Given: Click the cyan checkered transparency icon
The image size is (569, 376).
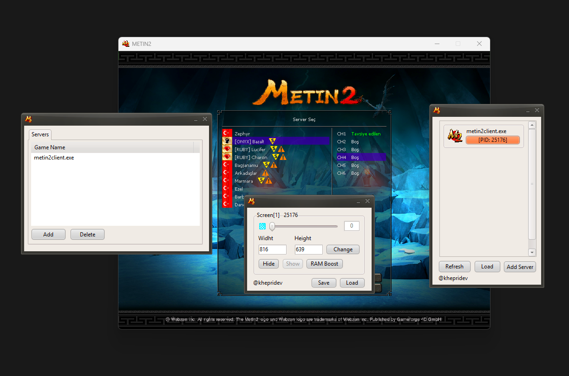Looking at the screenshot, I should [x=262, y=226].
